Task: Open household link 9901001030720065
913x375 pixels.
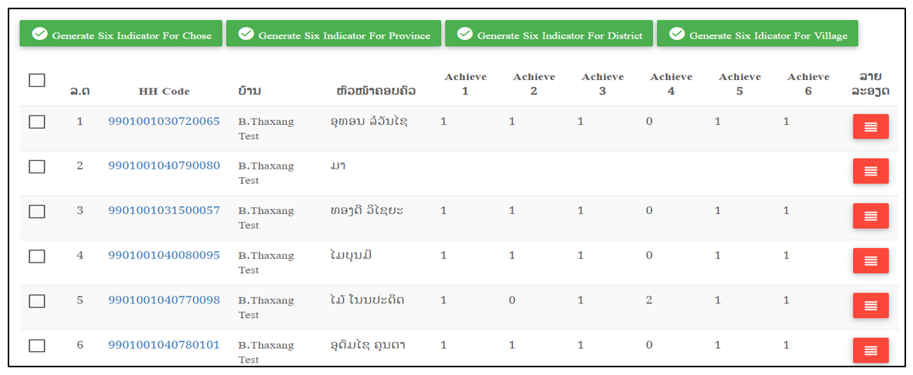Action: [164, 122]
